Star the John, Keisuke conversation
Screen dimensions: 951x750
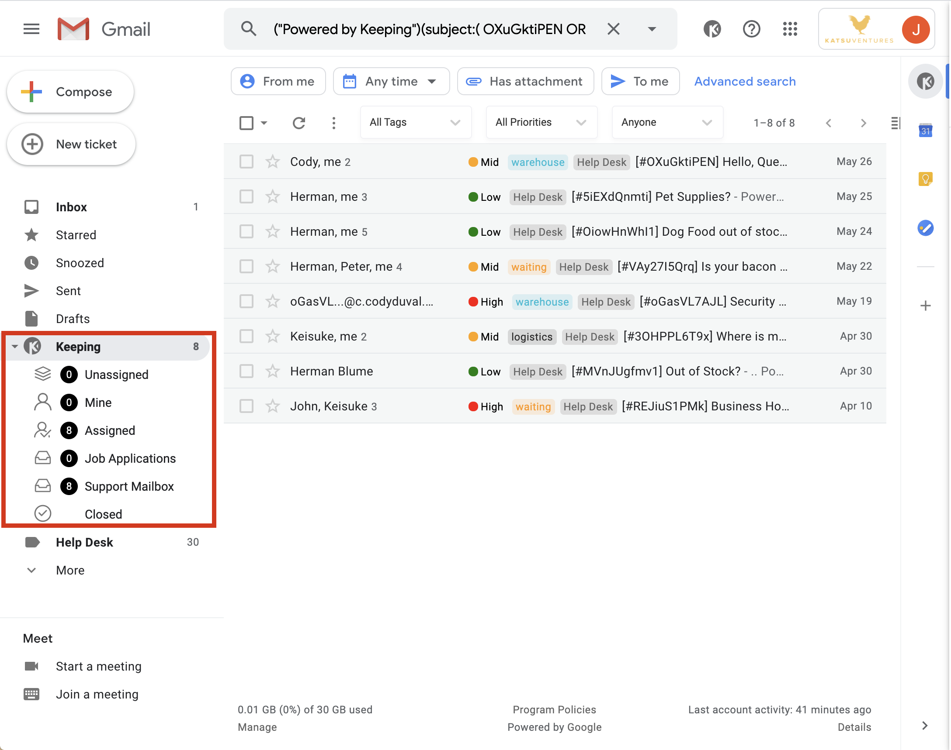tap(273, 406)
